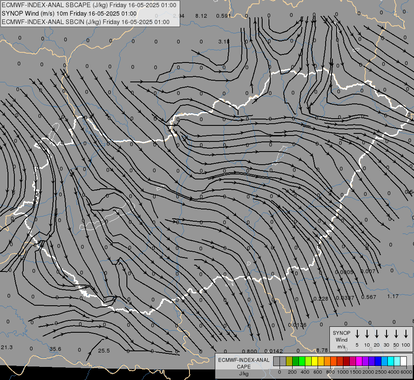Click the 2.94 value near the top
Viewport: 414px width, 380px height.
point(179,16)
